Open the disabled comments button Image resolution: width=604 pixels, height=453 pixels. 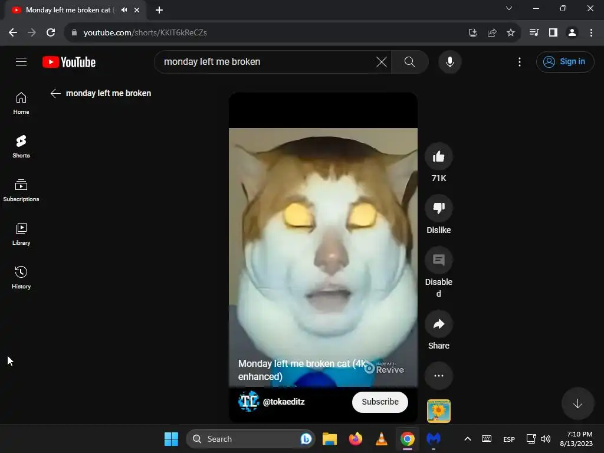pyautogui.click(x=438, y=260)
